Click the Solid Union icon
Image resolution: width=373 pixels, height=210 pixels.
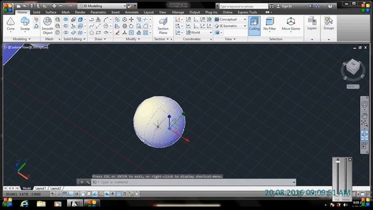[x=66, y=19]
